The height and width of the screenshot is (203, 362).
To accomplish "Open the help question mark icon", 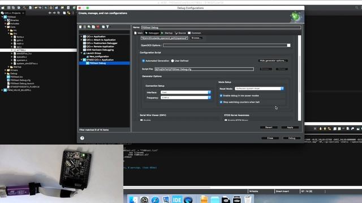I will (x=82, y=138).
